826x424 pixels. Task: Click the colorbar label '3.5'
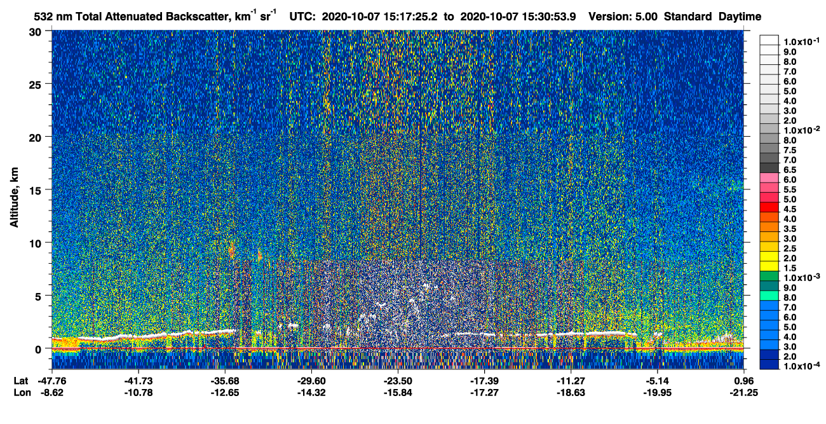pyautogui.click(x=790, y=229)
